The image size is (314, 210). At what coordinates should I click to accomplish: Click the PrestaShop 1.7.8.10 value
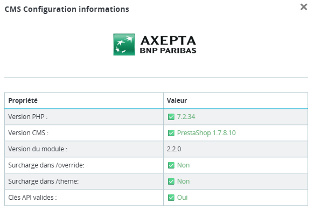pyautogui.click(x=206, y=133)
